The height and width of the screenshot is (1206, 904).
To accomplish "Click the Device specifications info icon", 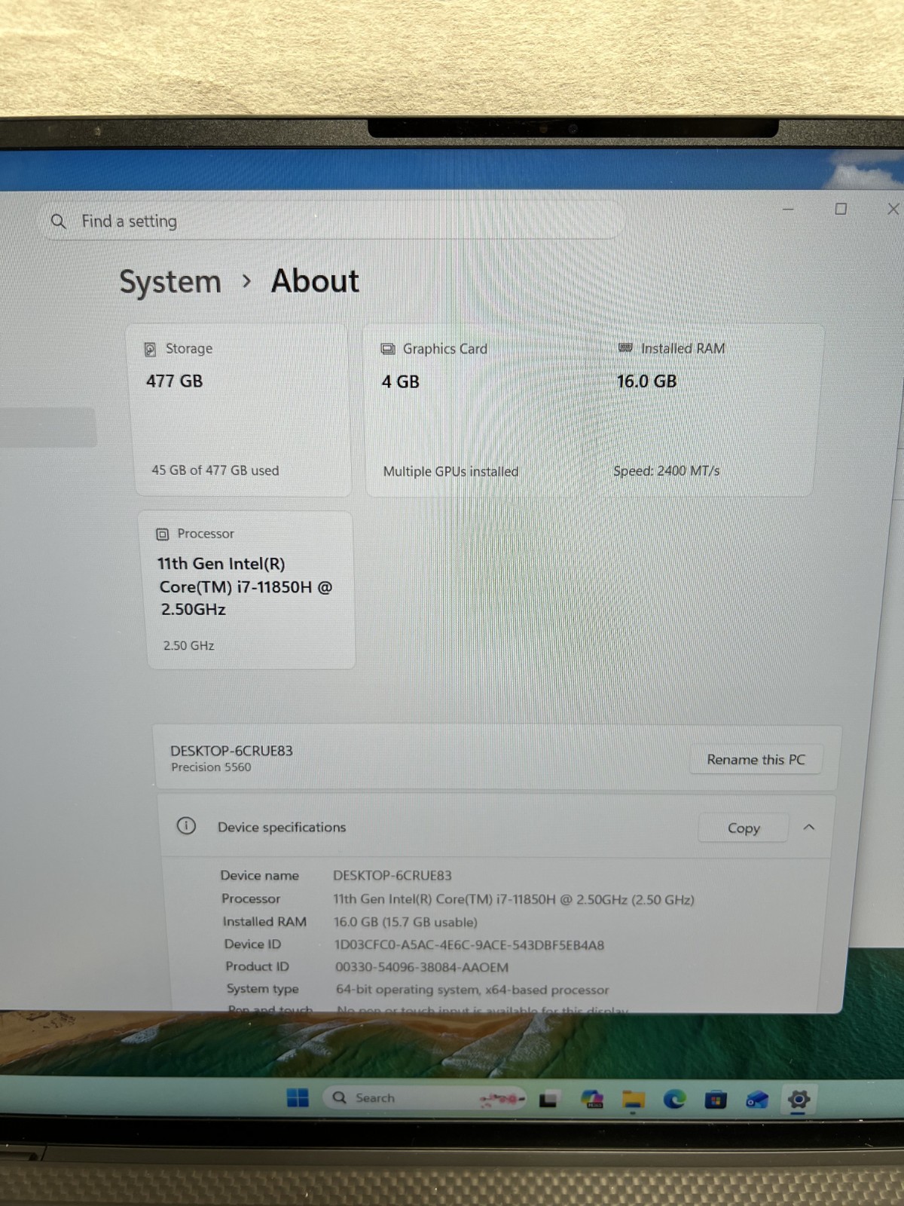I will pyautogui.click(x=186, y=825).
